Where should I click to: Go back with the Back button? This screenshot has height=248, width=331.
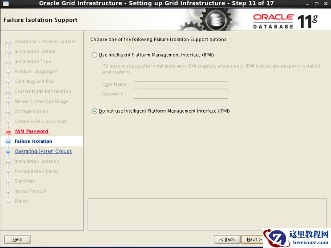pos(227,239)
